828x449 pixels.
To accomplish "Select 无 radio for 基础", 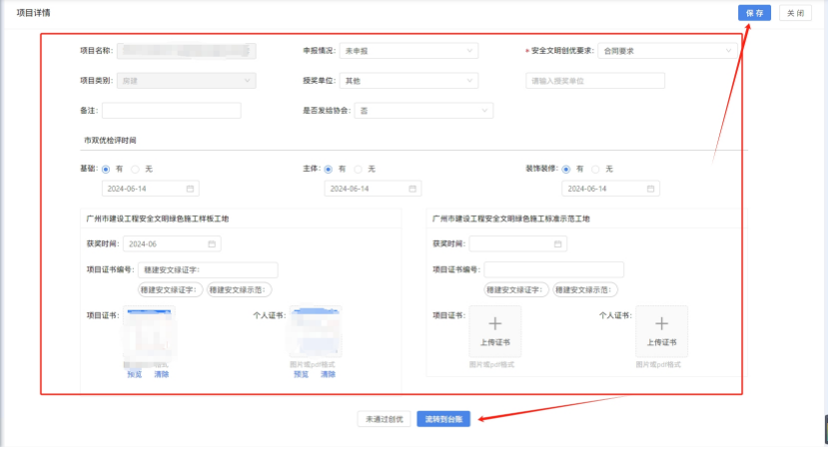I will coord(137,169).
